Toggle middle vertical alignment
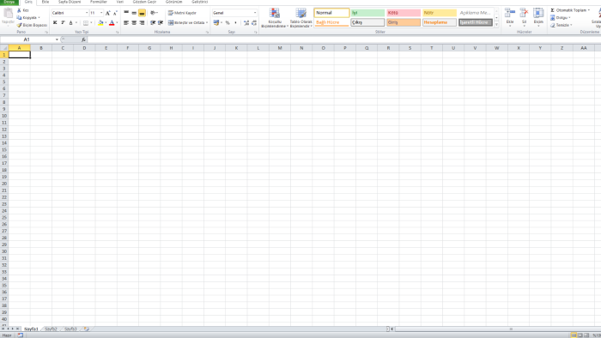 [134, 13]
